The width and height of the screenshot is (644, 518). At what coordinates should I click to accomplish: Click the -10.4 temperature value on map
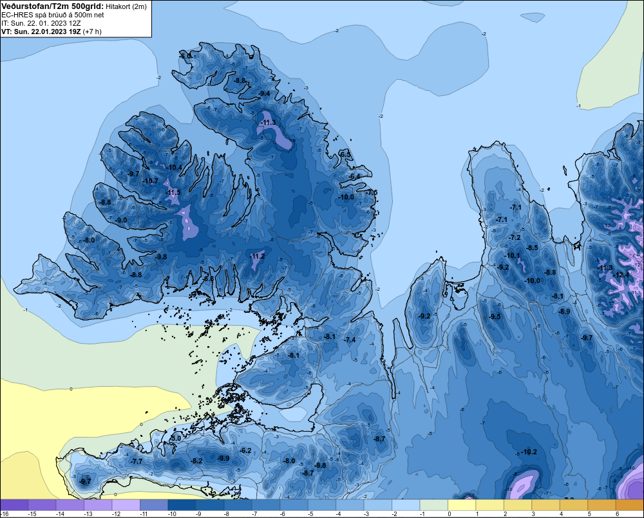pos(175,167)
